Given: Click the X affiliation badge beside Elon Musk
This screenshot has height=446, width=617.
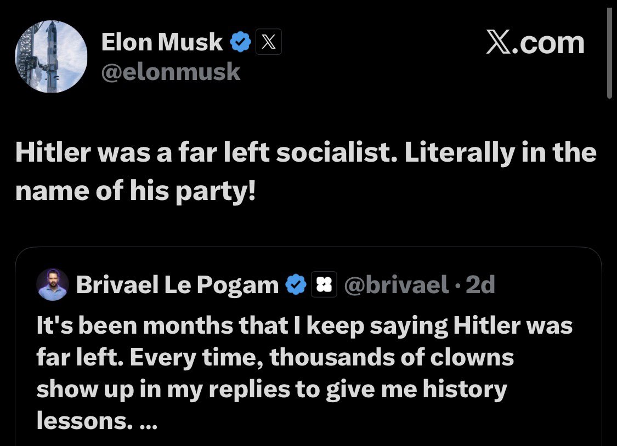Looking at the screenshot, I should coord(268,42).
